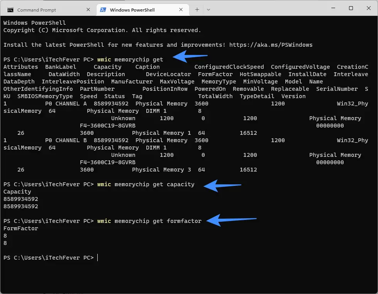
Task: Click the "wmic memorychip get formfactor" command
Action: point(149,221)
